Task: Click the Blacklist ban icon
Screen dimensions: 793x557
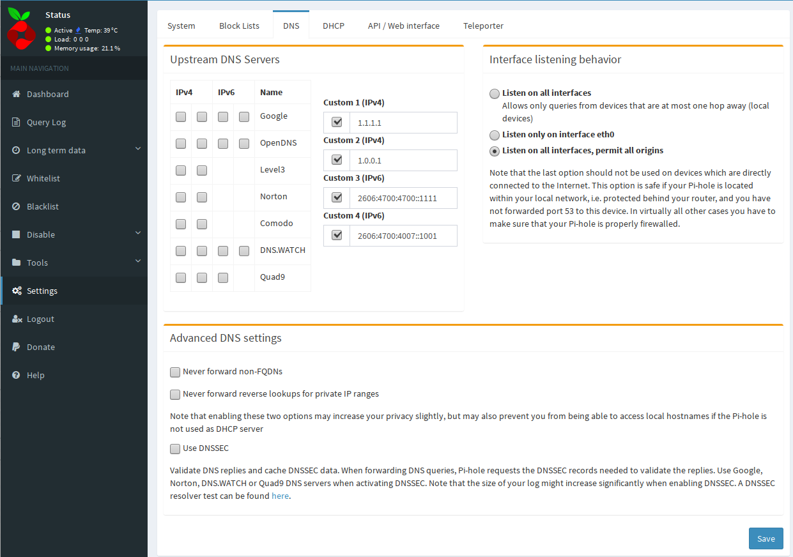Action: coord(17,206)
